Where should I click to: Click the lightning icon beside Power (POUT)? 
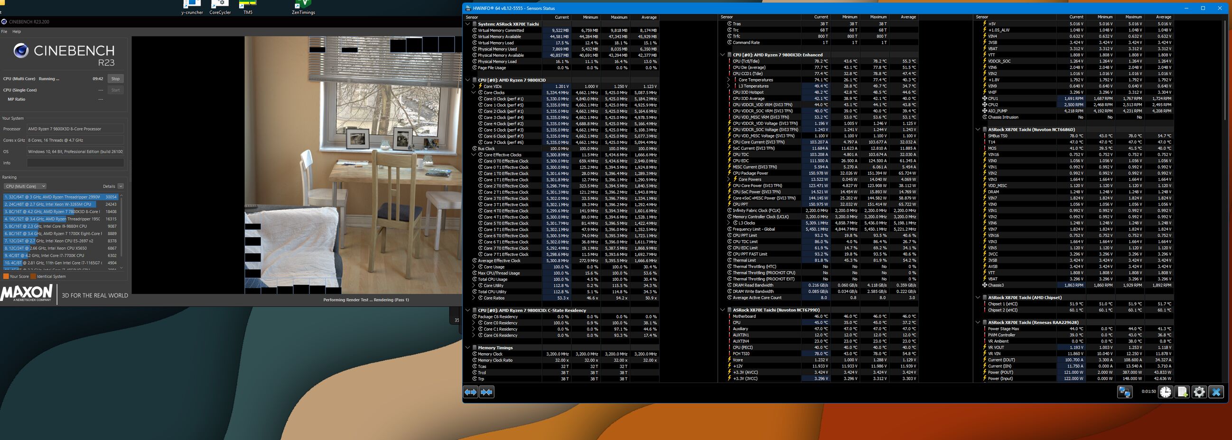point(985,372)
